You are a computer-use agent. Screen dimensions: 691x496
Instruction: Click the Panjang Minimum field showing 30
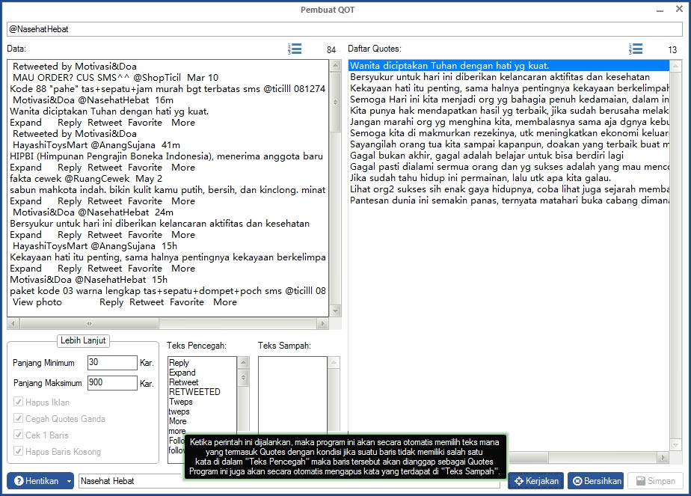click(x=112, y=362)
